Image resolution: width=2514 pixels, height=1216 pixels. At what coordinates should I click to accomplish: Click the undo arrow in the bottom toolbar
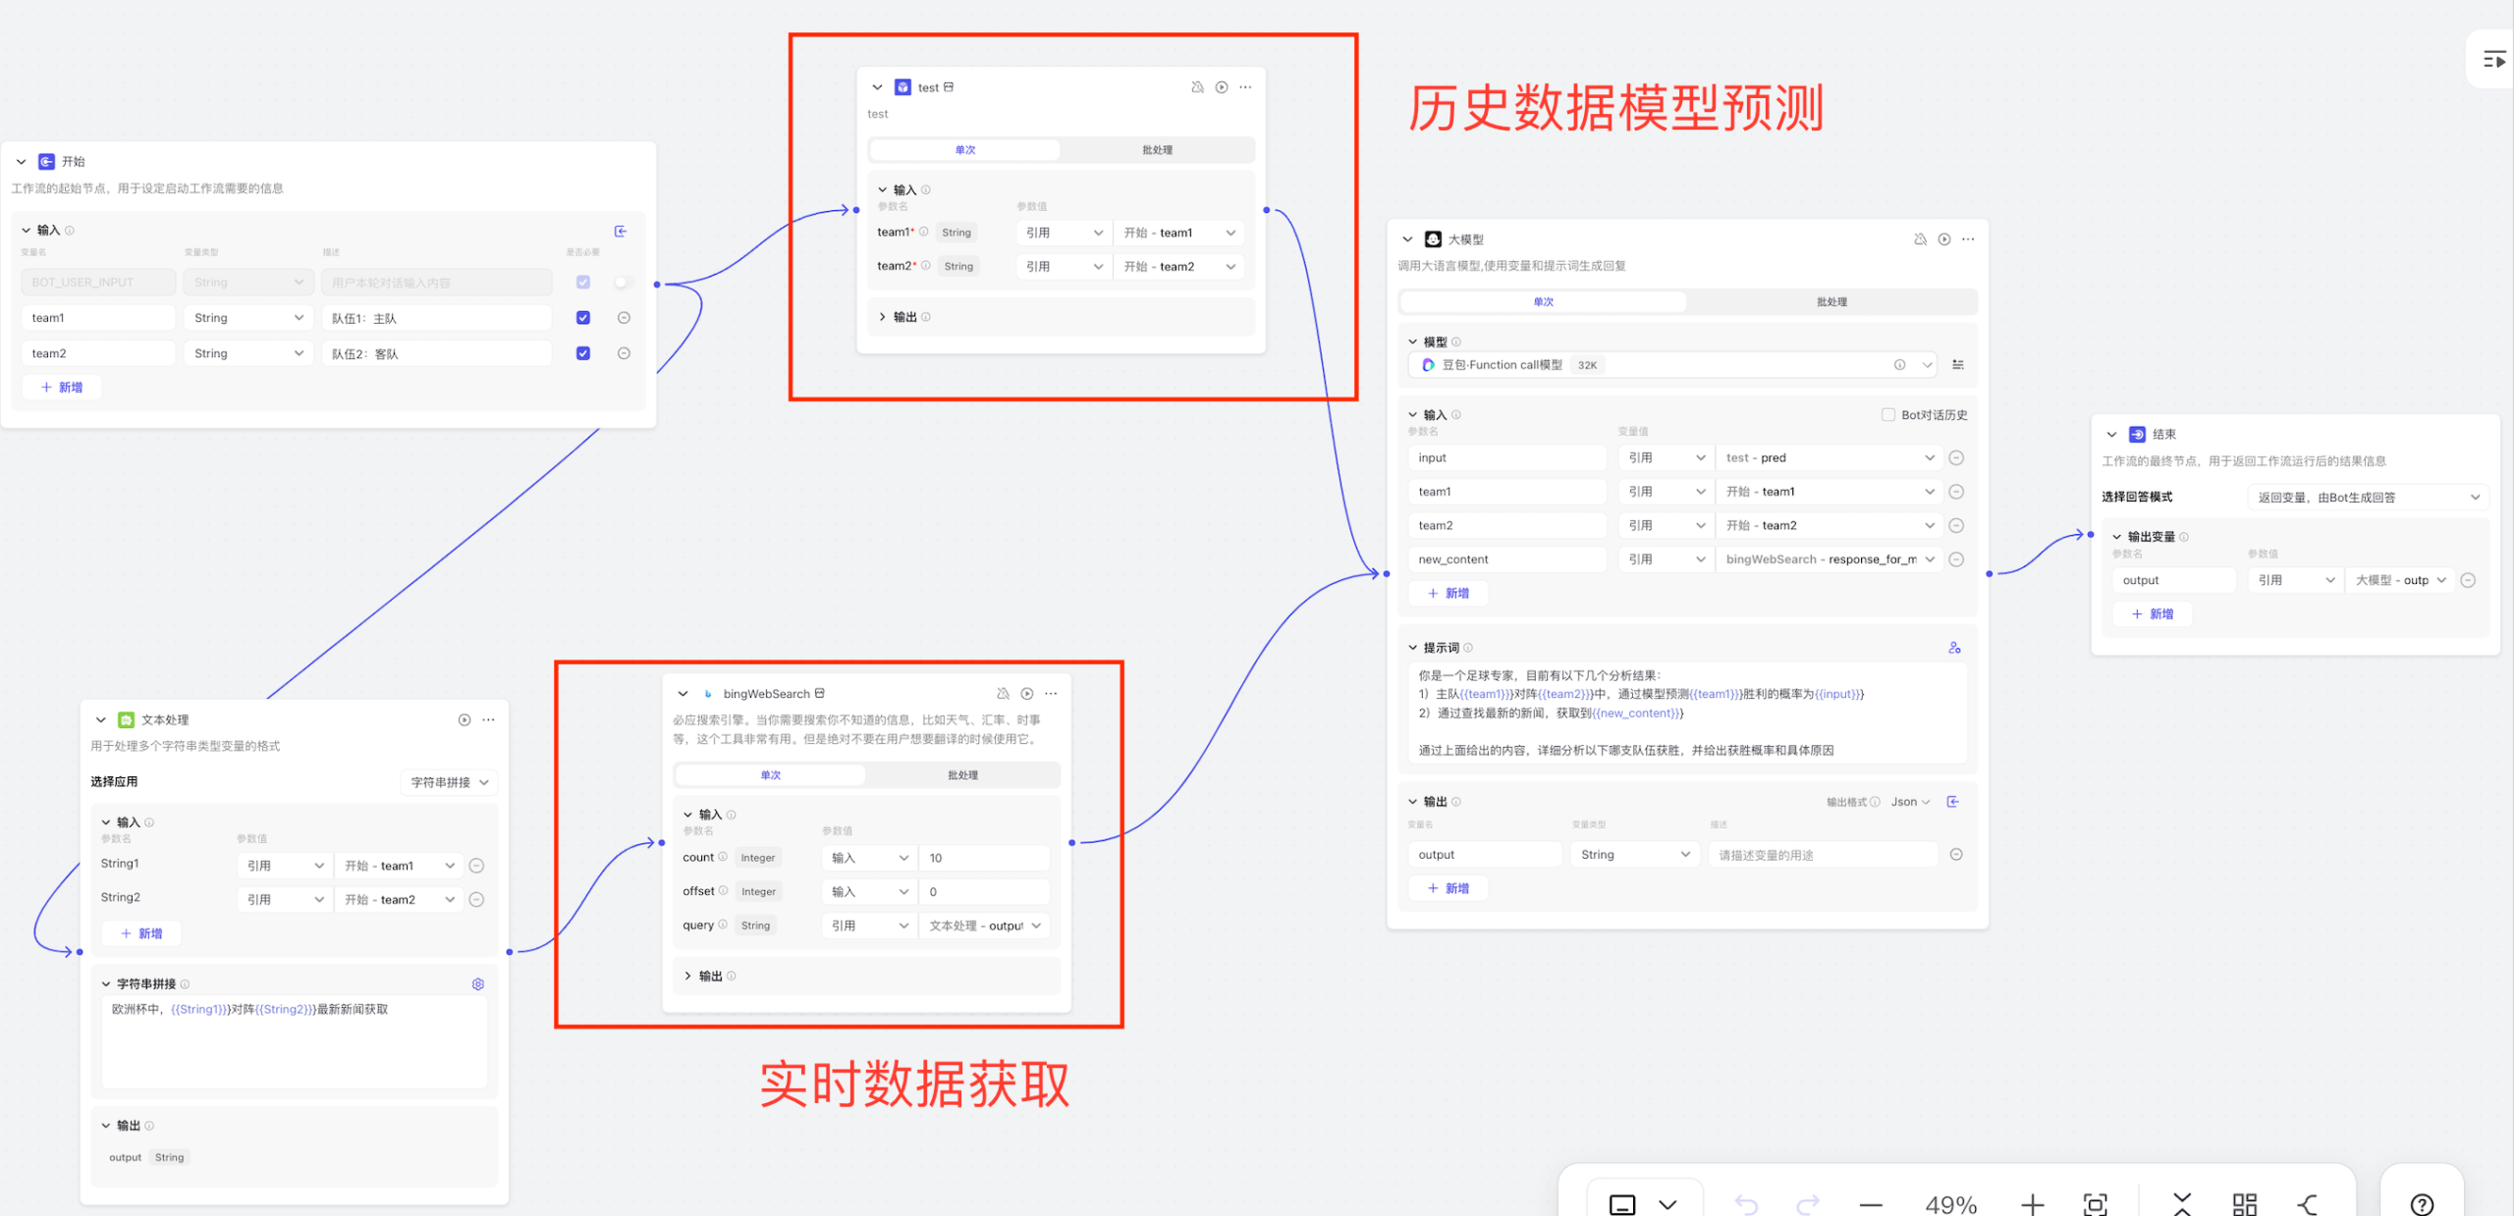click(1745, 1203)
